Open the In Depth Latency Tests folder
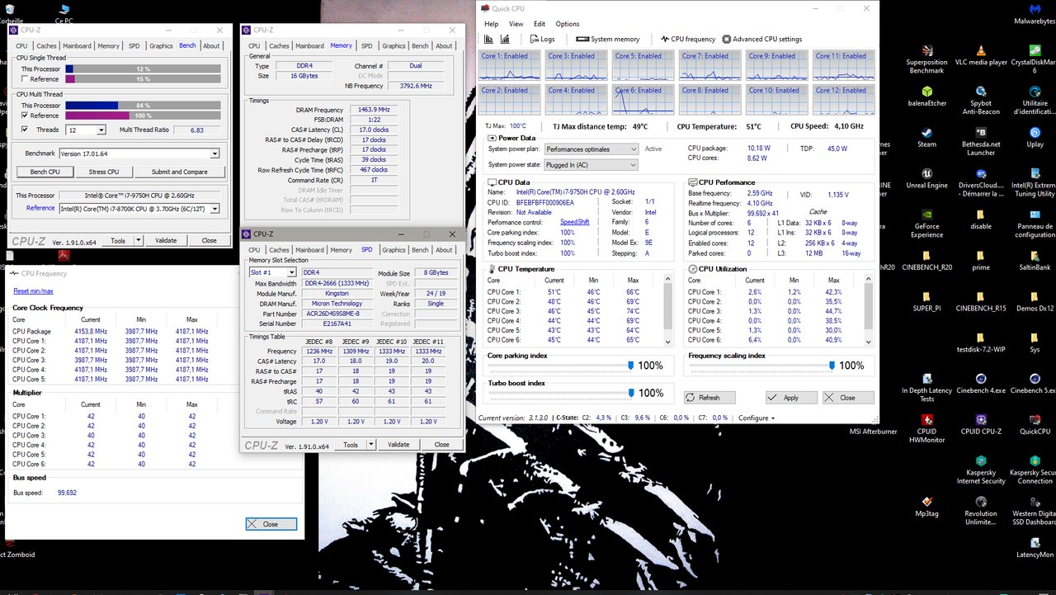The height and width of the screenshot is (595, 1056). (x=926, y=388)
